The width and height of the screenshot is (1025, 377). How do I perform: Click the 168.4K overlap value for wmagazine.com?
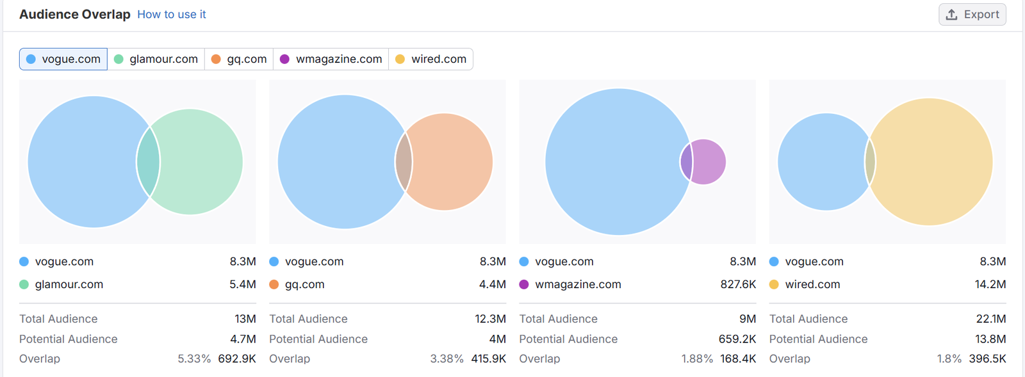click(x=738, y=358)
